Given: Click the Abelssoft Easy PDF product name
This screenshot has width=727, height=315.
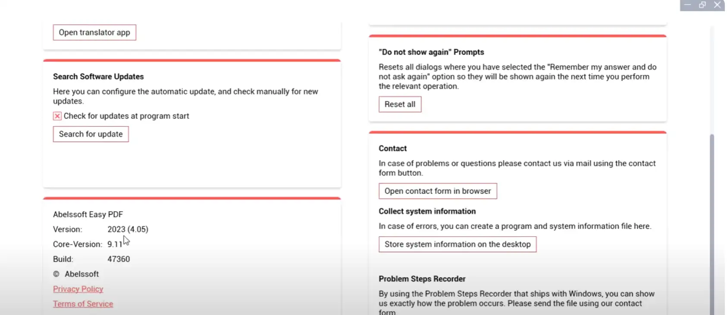Looking at the screenshot, I should [x=88, y=214].
